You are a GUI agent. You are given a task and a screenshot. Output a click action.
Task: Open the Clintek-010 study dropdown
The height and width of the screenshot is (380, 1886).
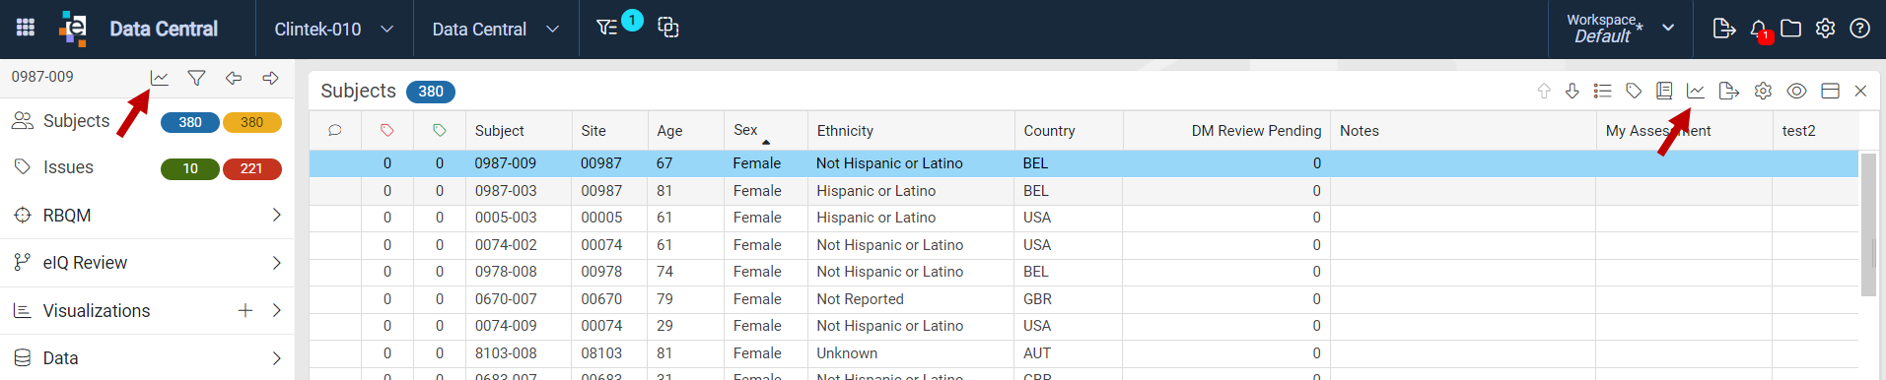click(334, 30)
